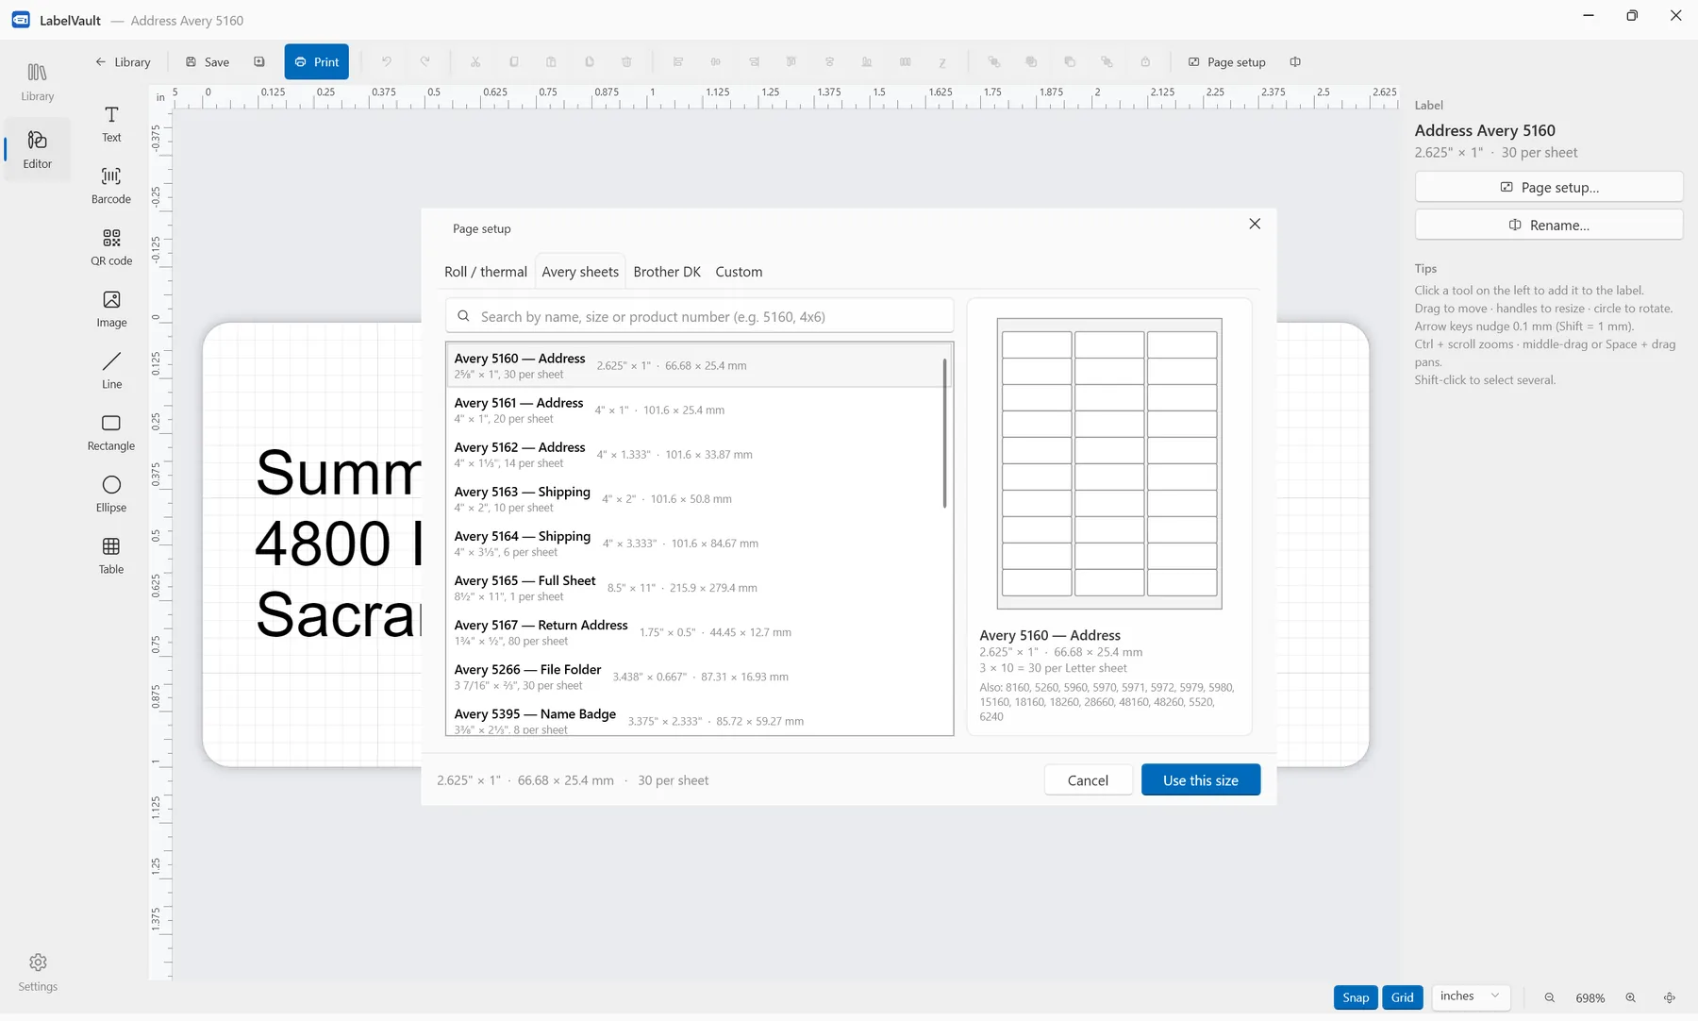Select the Image tool
Viewport: 1698px width, 1021px height.
(111, 309)
